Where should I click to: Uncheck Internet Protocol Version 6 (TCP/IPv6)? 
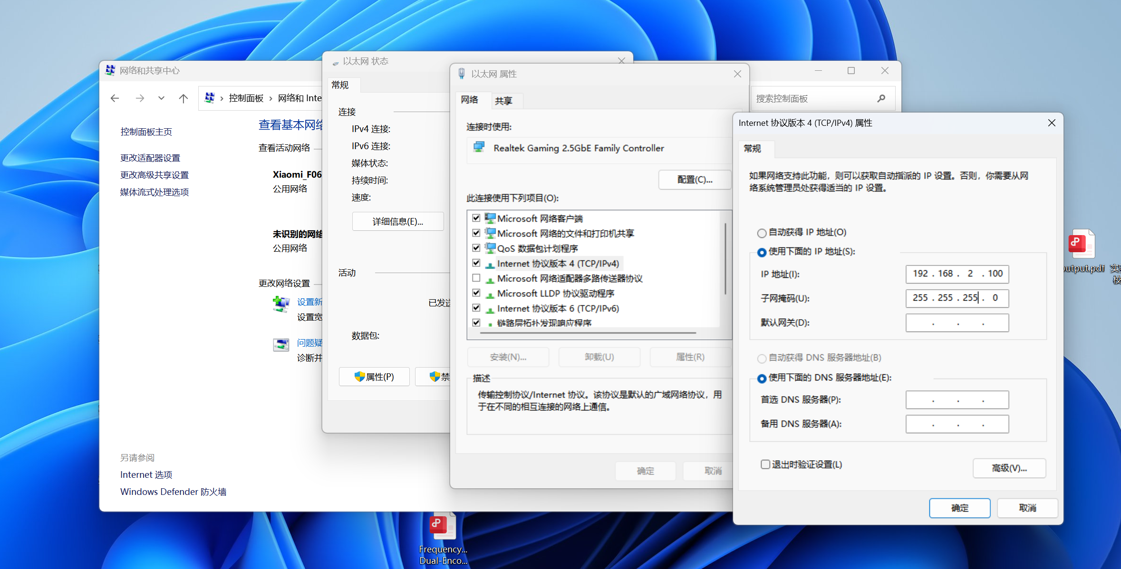476,308
